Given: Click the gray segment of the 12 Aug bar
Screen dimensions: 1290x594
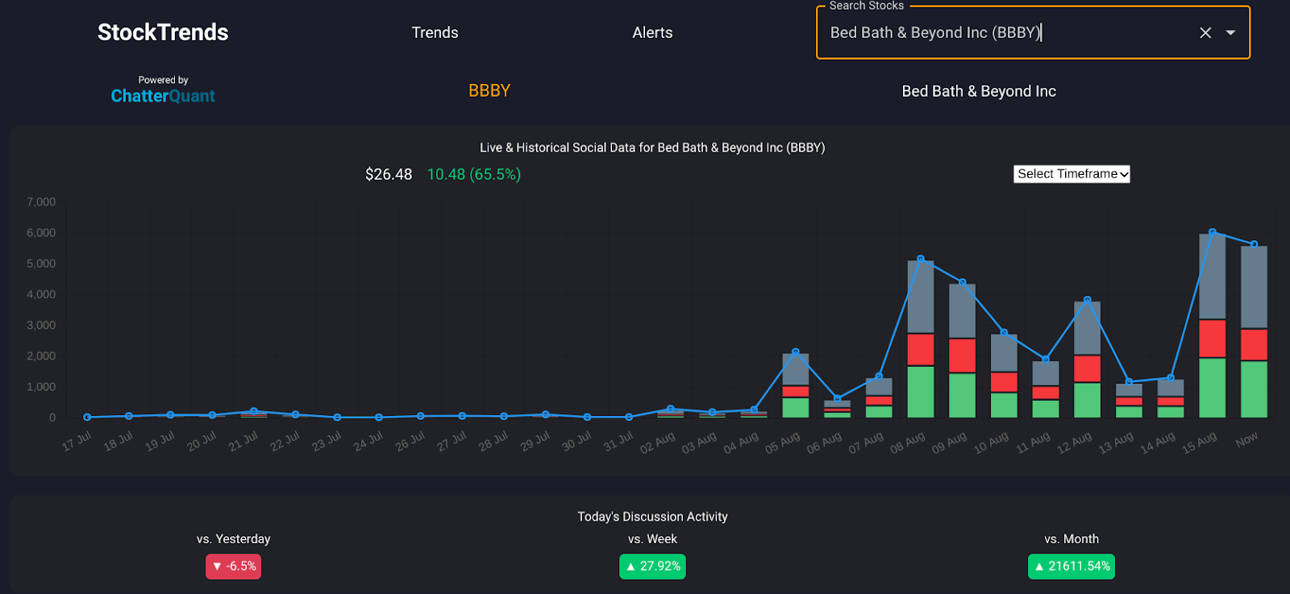Looking at the screenshot, I should point(1088,328).
